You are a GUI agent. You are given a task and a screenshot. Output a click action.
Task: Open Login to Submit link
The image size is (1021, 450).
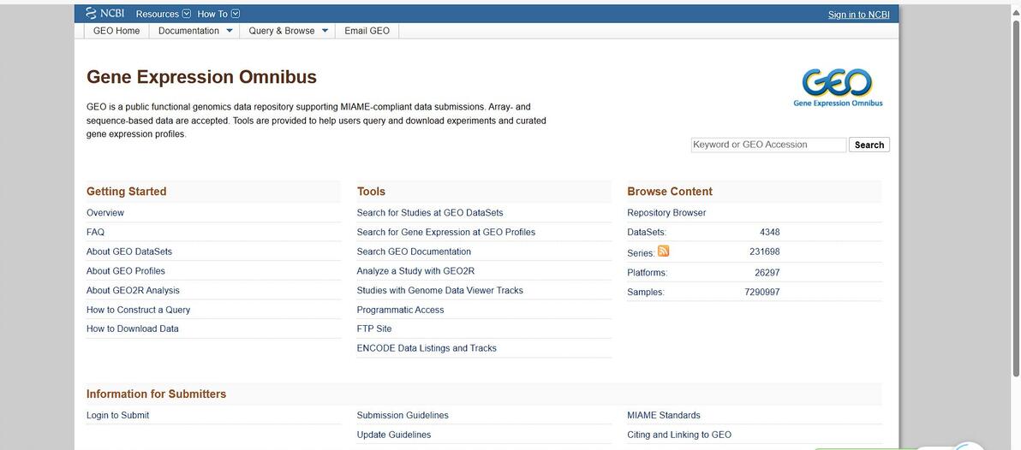click(118, 416)
